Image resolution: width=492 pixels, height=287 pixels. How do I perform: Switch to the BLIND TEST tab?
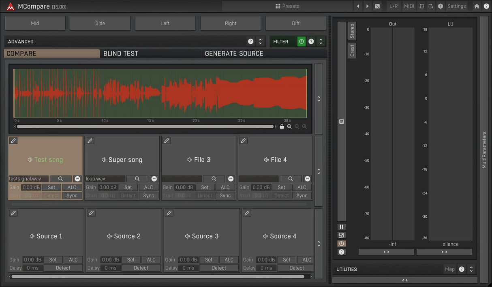click(150, 54)
